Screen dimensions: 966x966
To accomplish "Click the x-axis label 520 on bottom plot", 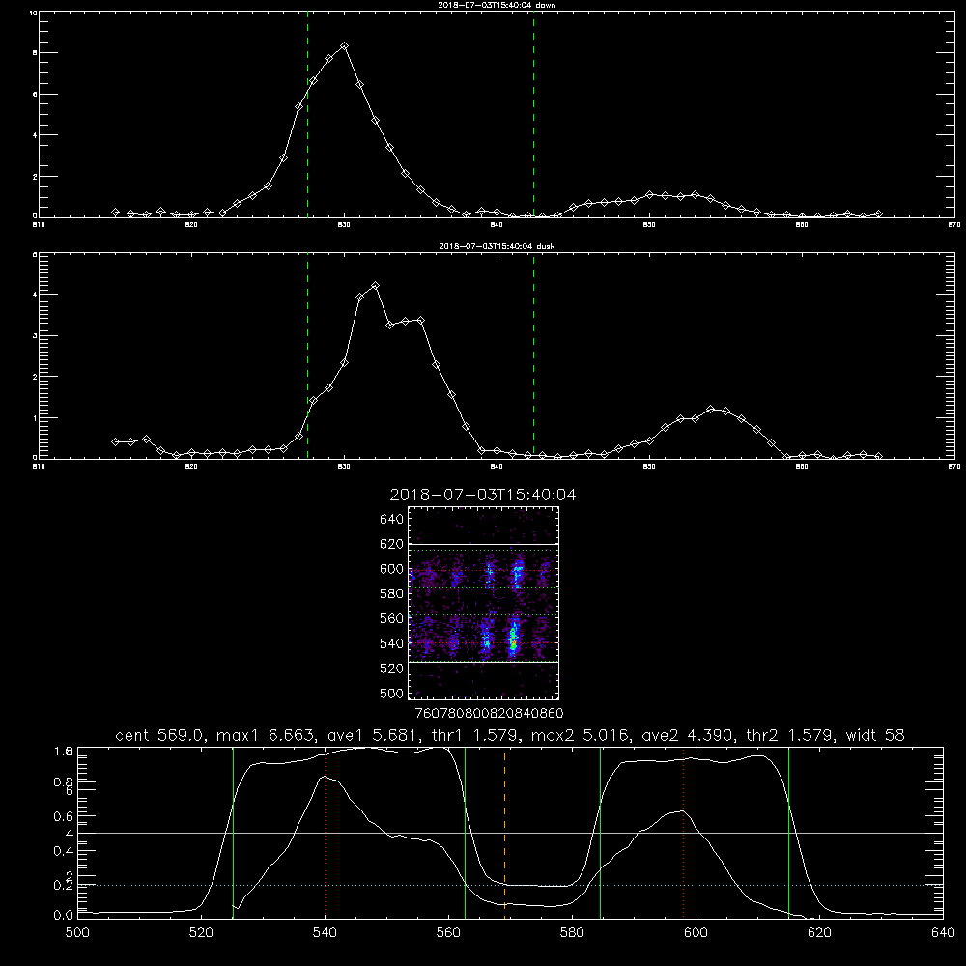I will [201, 933].
